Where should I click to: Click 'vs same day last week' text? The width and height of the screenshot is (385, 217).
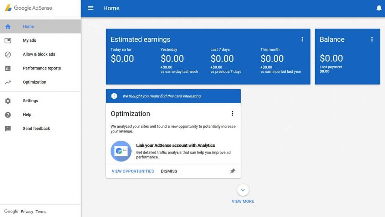click(x=179, y=71)
